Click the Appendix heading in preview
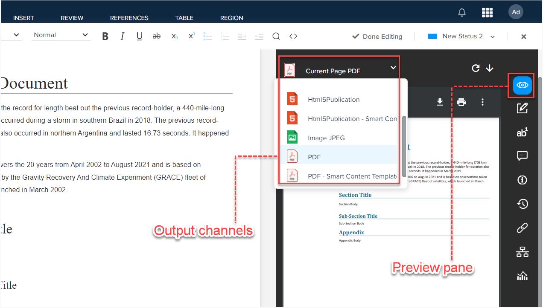The height and width of the screenshot is (308, 543). 351,233
